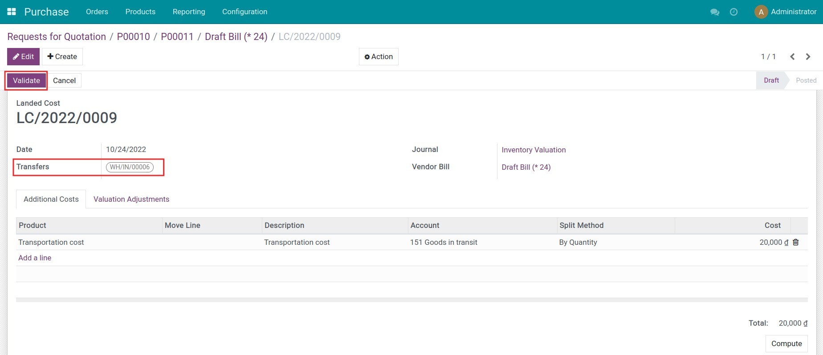Click Edit button with pencil icon
This screenshot has height=355, width=823.
coord(23,56)
